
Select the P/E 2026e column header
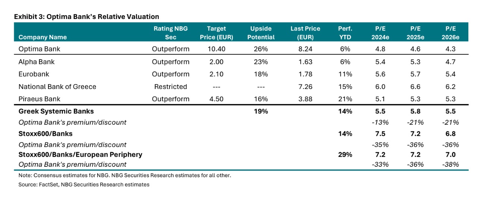tap(452, 33)
